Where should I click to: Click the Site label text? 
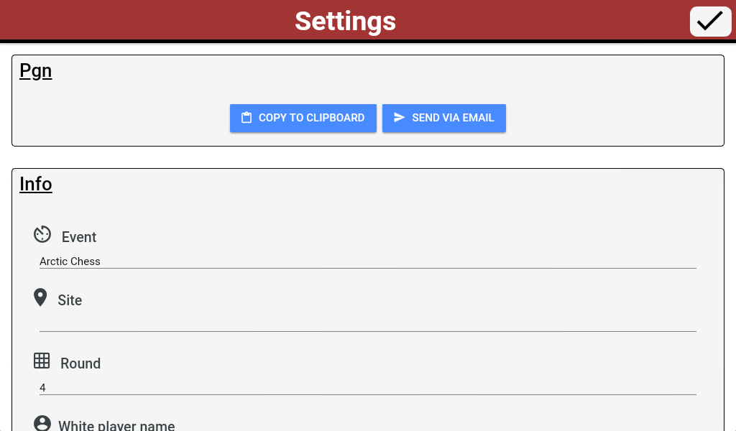70,300
